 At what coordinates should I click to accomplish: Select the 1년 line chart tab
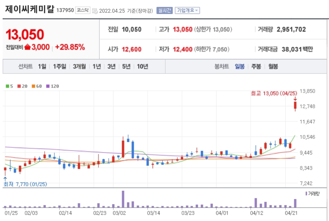click(97, 66)
